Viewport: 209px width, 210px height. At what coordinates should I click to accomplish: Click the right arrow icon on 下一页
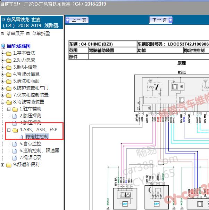point(170,20)
